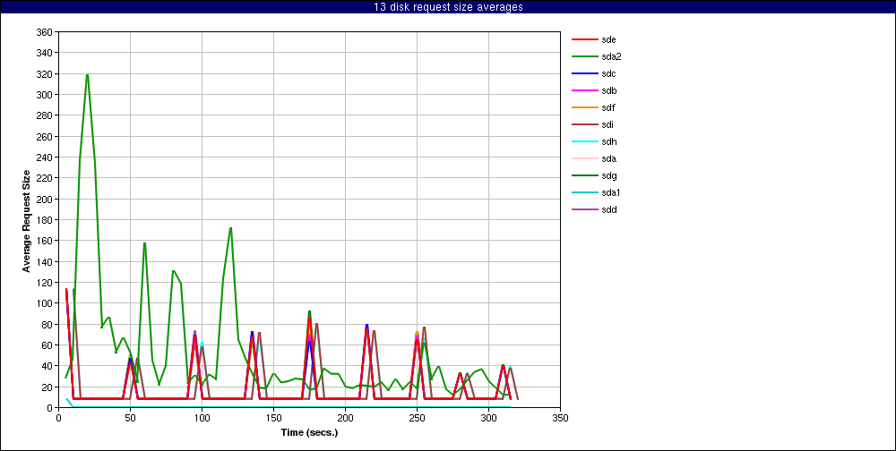Screen dimensions: 896x451
Task: Select the 'sda1' legend label
Action: (x=611, y=193)
